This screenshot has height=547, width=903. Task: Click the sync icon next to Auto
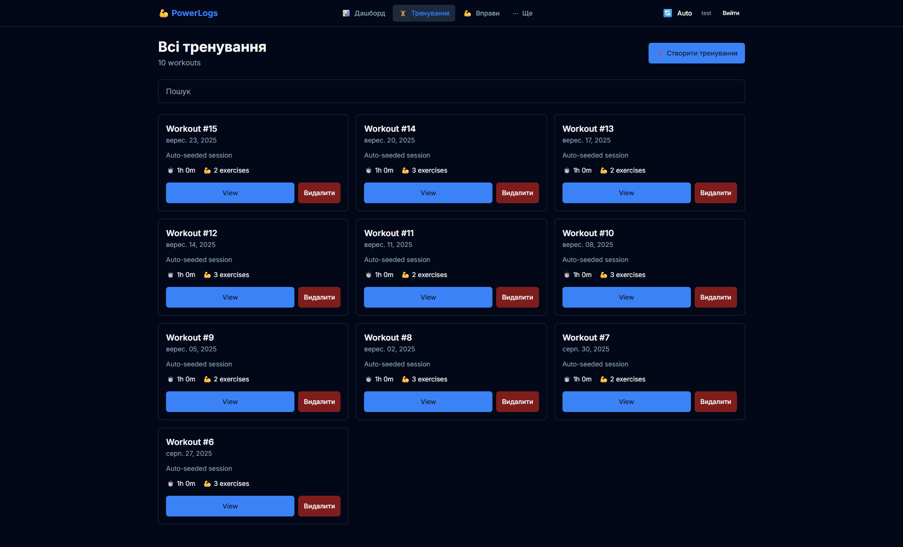point(667,13)
